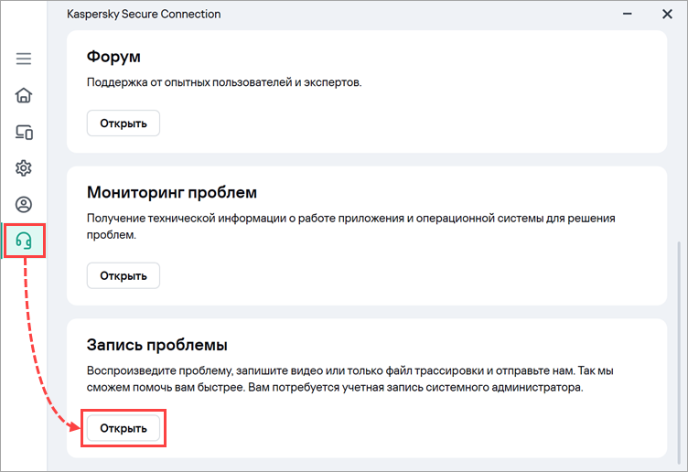Open the devices icon in the sidebar
The width and height of the screenshot is (688, 472).
point(24,132)
